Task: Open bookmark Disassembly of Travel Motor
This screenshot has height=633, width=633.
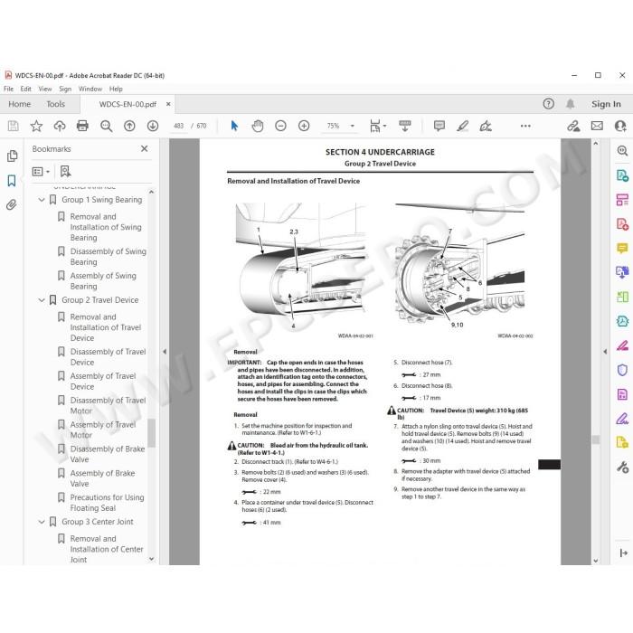Action: [108, 406]
